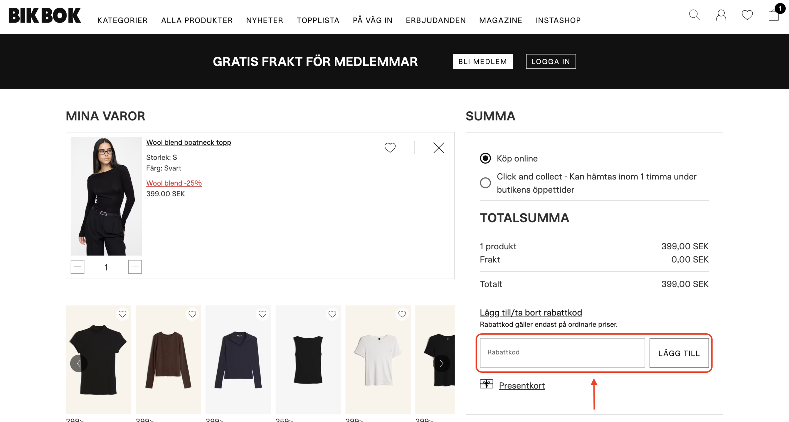The width and height of the screenshot is (789, 422).
Task: Increase product quantity with plus button
Action: (x=135, y=267)
